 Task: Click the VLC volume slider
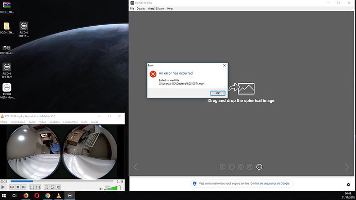click(112, 188)
